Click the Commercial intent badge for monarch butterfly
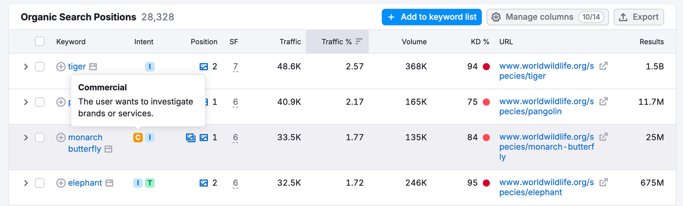 [x=137, y=137]
